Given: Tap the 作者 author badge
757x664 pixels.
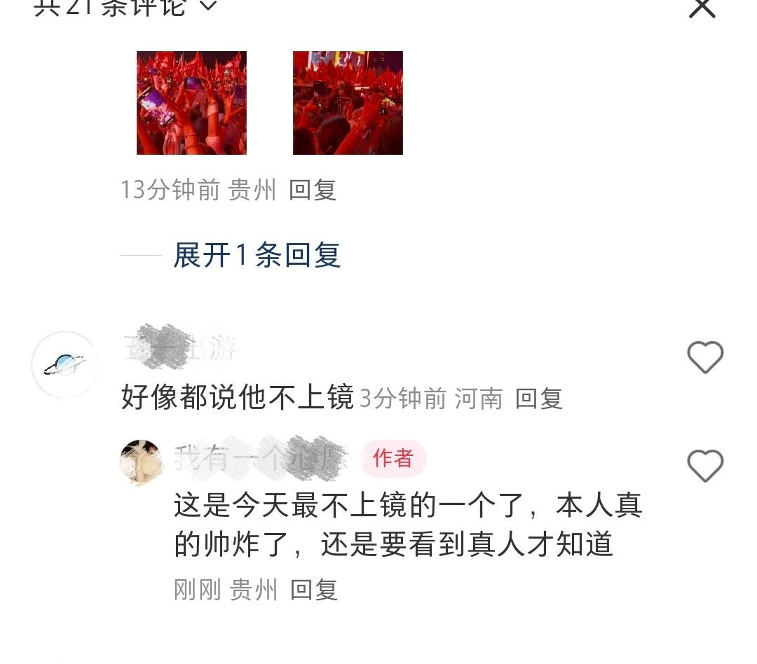Looking at the screenshot, I should [393, 459].
